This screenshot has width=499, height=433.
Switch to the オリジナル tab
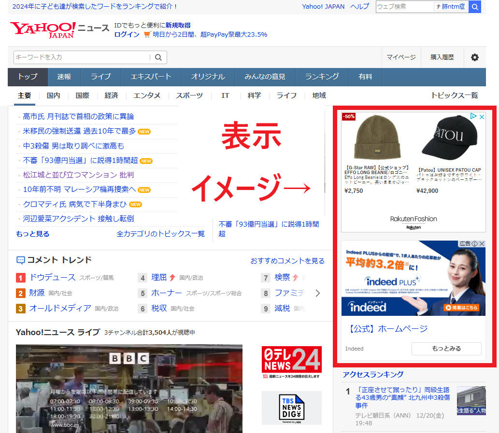point(208,77)
